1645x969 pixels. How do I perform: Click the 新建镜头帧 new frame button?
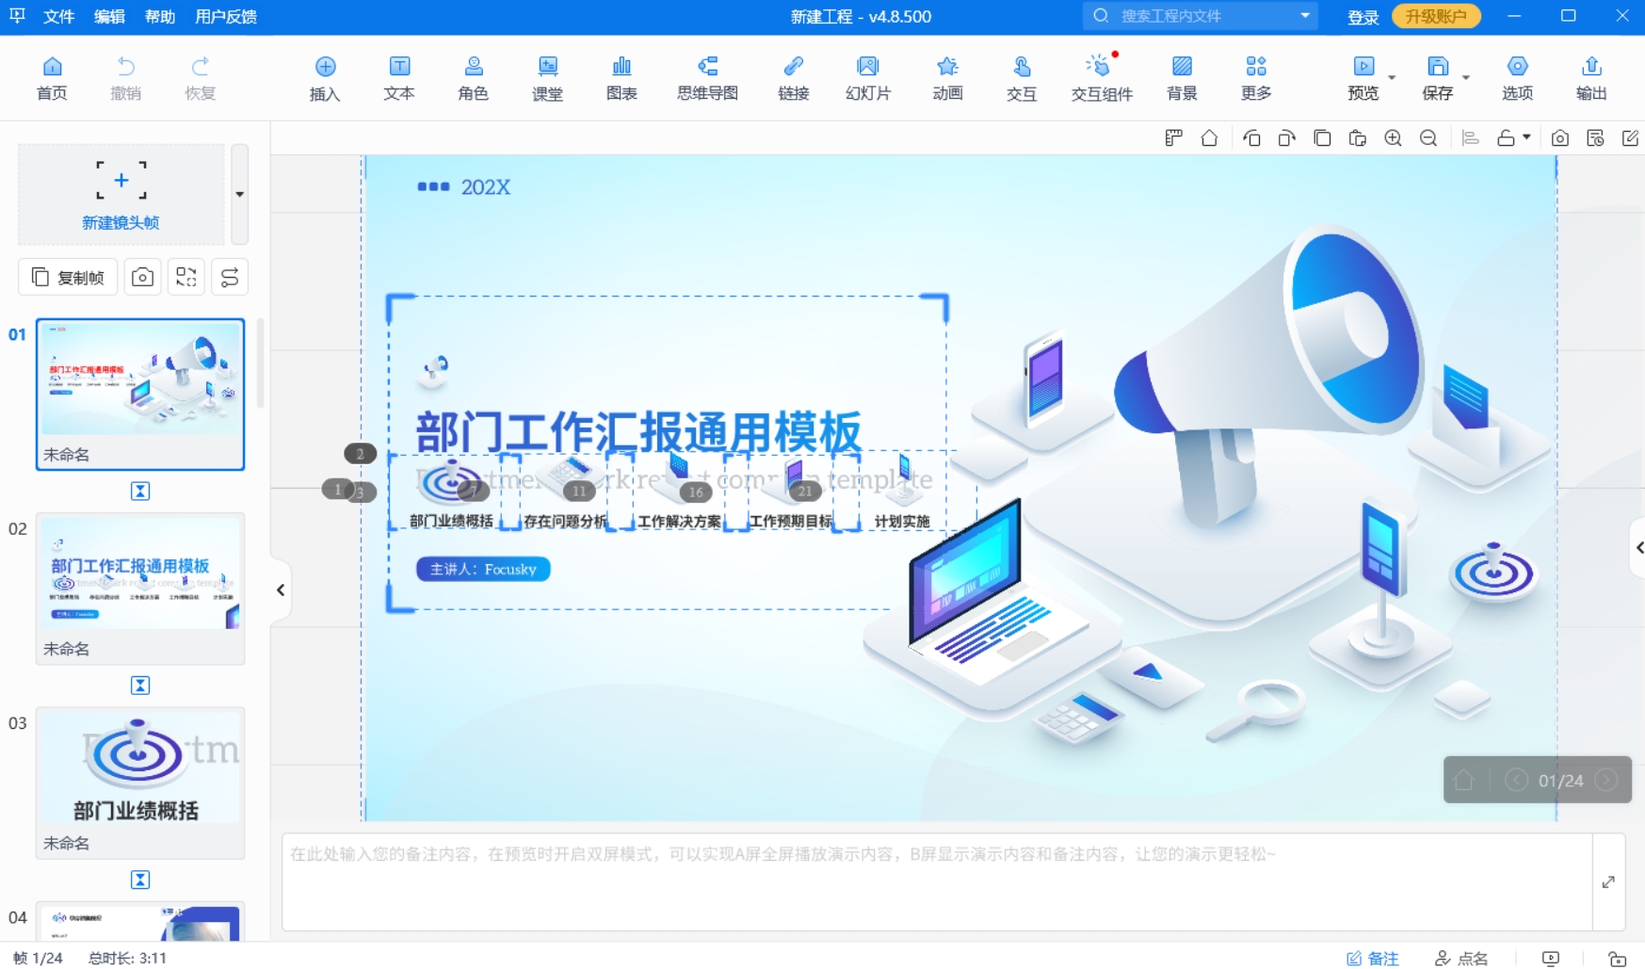click(121, 194)
